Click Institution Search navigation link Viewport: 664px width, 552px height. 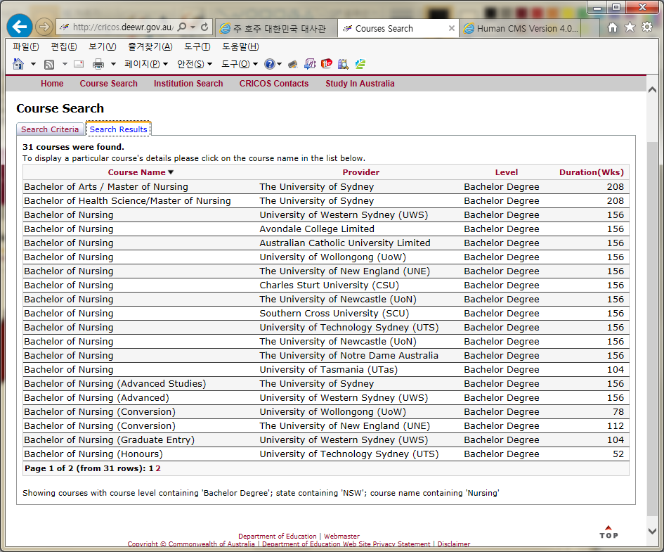pyautogui.click(x=188, y=84)
